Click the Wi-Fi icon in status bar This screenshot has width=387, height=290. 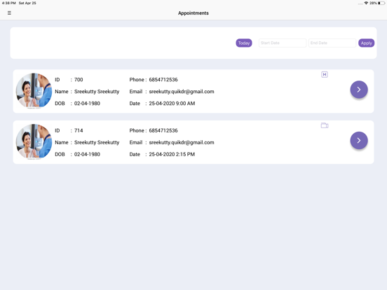(366, 3)
